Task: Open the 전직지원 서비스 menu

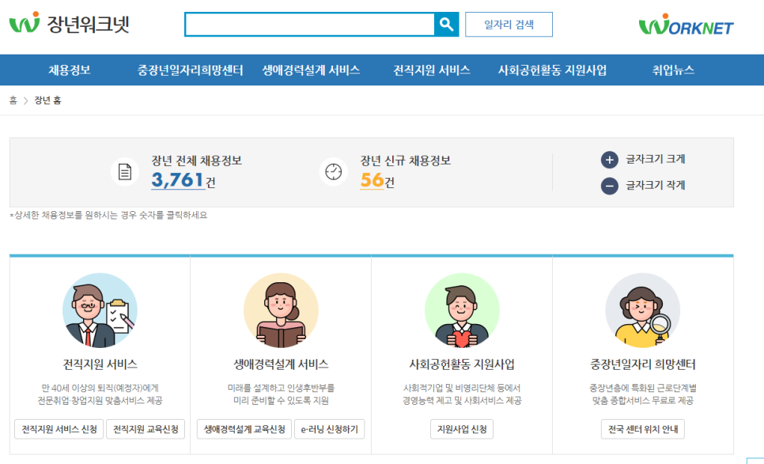Action: 432,70
